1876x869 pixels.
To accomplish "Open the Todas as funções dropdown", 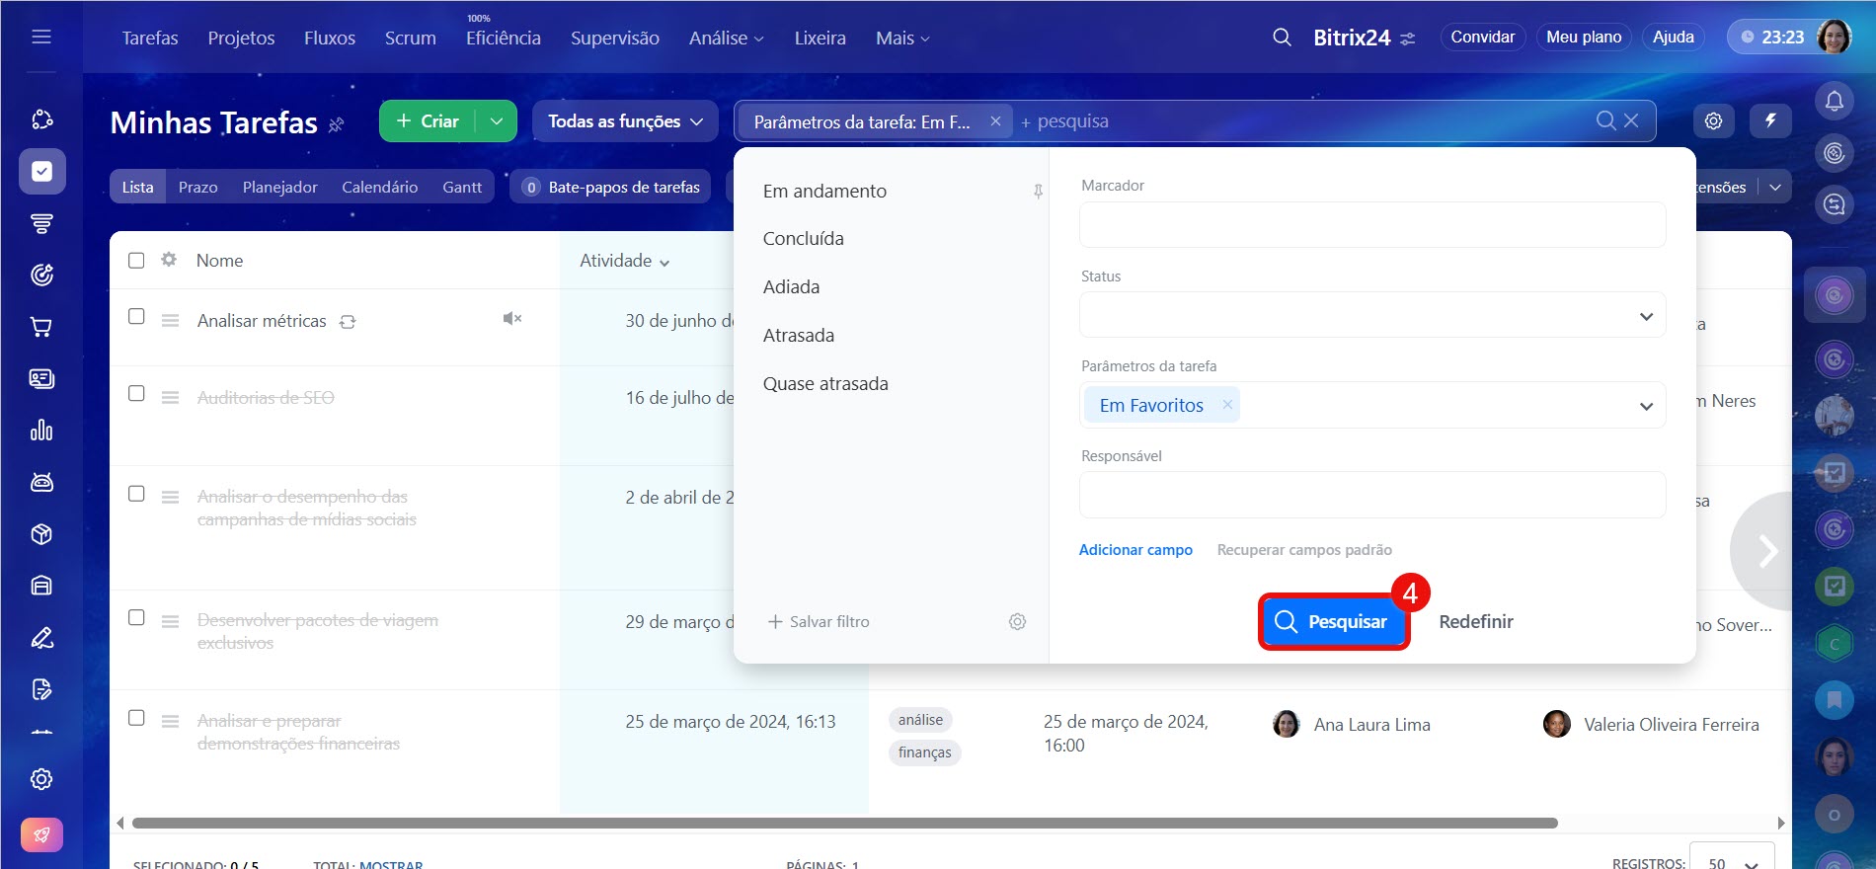I will (625, 121).
